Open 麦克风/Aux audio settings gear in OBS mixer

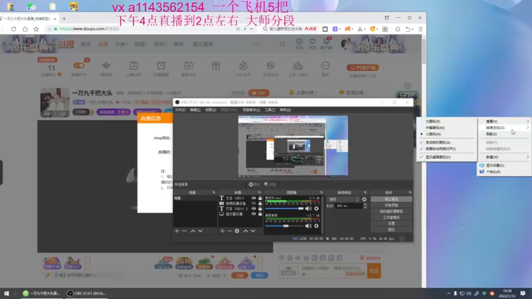(317, 209)
